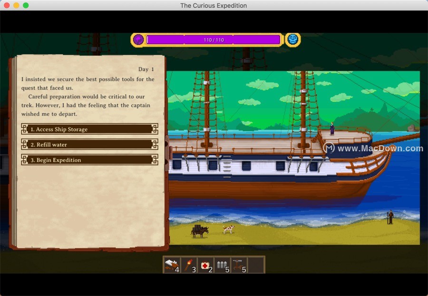Viewport: 428px width, 296px height.
Task: Choose option 3. Begin Expedition
Action: [x=89, y=160]
